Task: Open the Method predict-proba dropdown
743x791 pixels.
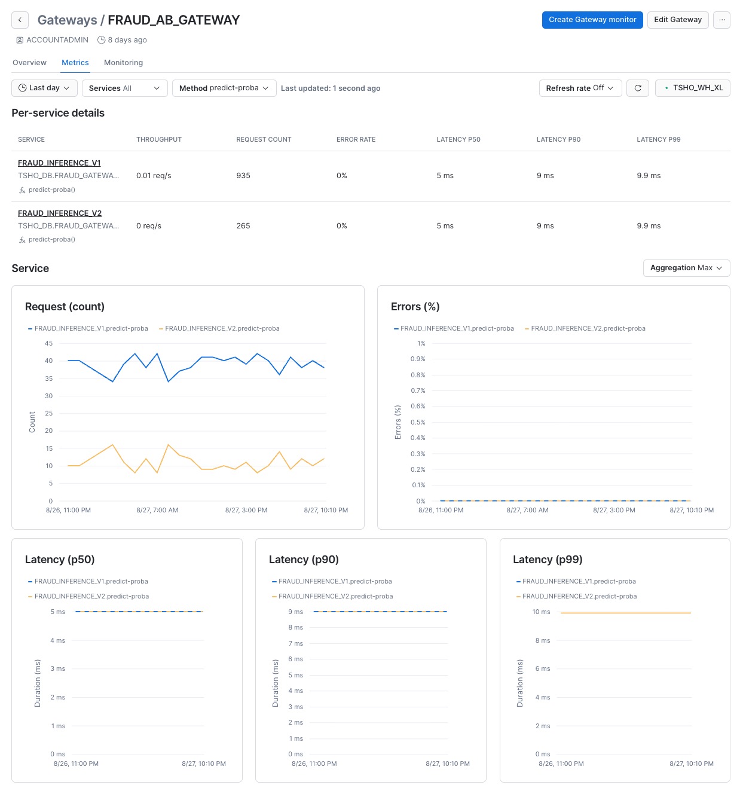Action: click(224, 88)
